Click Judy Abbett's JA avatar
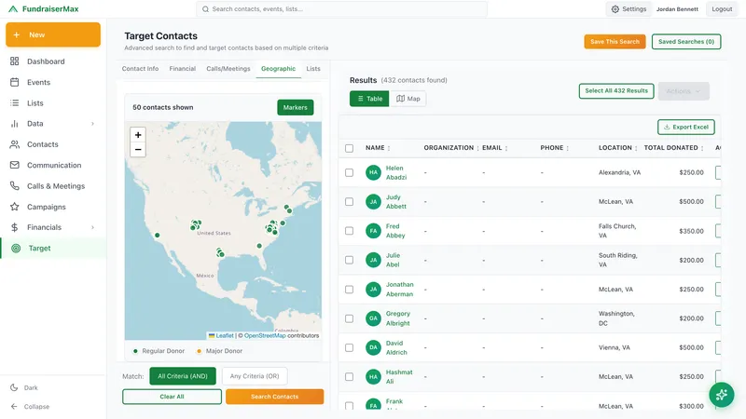Image resolution: width=746 pixels, height=419 pixels. click(x=374, y=202)
